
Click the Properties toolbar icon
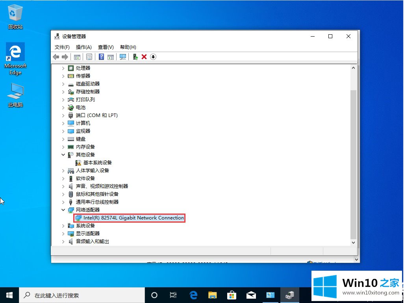[x=89, y=57]
